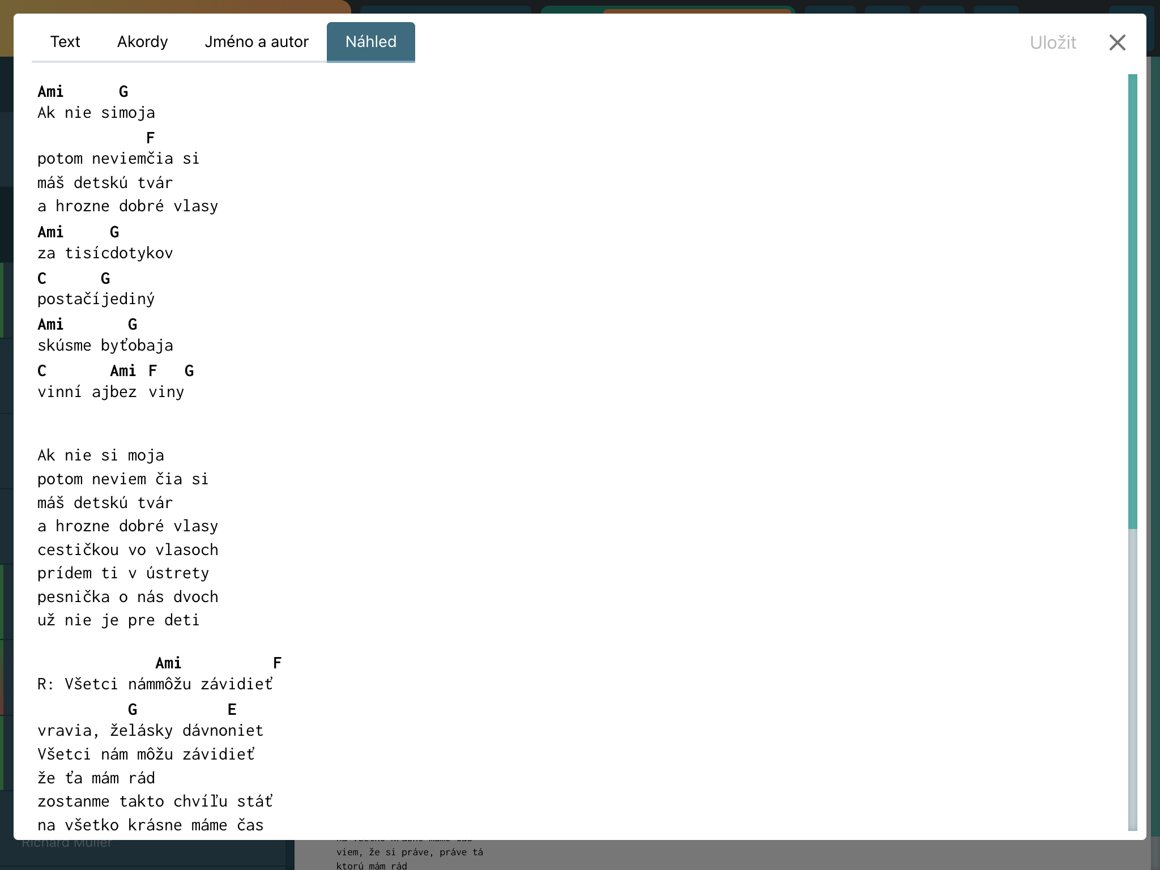This screenshot has width=1160, height=870.
Task: Click the lyric "vravia, želásky dávnoniet"
Action: (151, 731)
